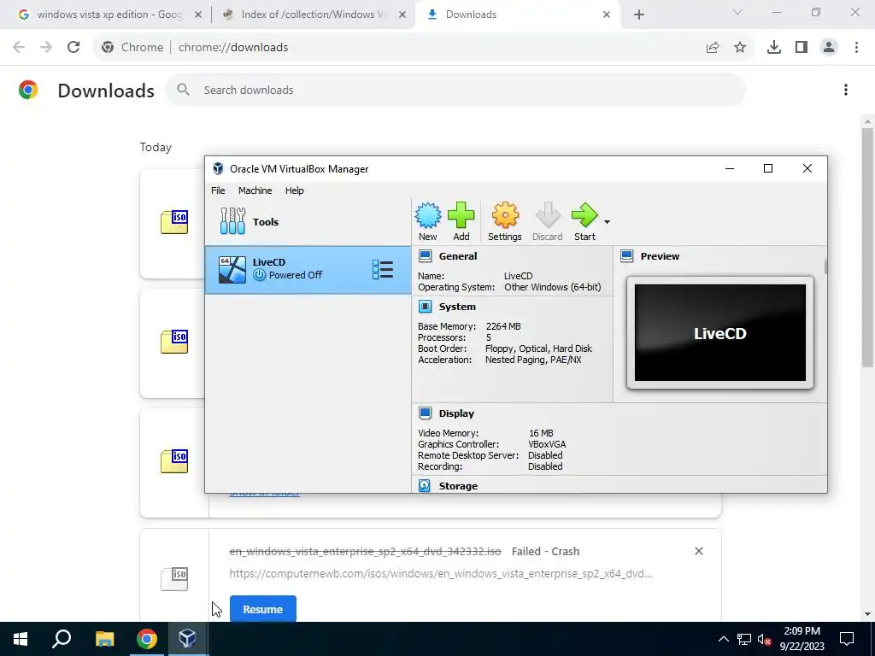Click the first ISO file icon

pos(174,222)
